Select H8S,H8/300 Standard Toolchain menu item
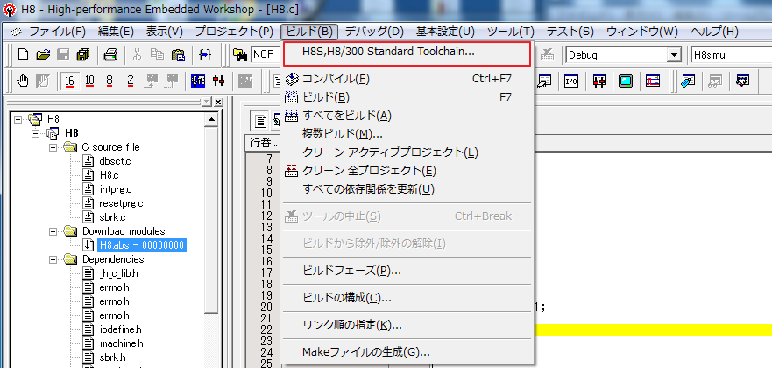This screenshot has height=368, width=772. click(388, 52)
